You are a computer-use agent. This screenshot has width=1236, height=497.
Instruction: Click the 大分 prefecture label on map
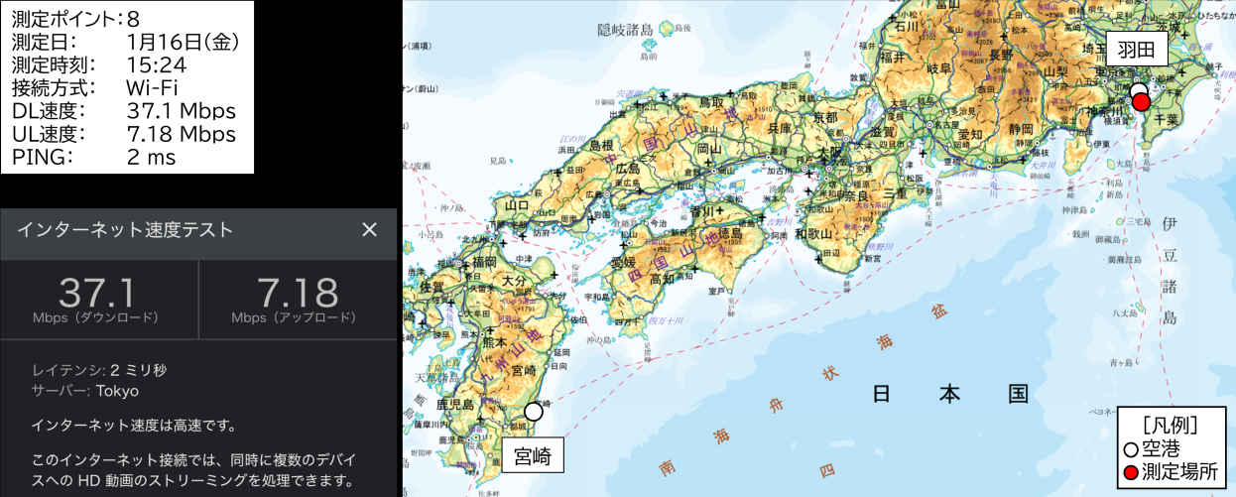514,281
